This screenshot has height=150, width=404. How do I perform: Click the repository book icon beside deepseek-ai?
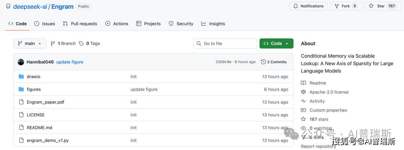[8, 6]
